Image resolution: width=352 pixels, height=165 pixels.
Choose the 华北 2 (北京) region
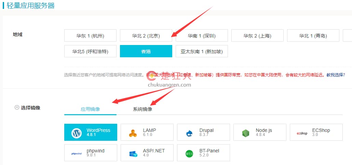pos(146,35)
